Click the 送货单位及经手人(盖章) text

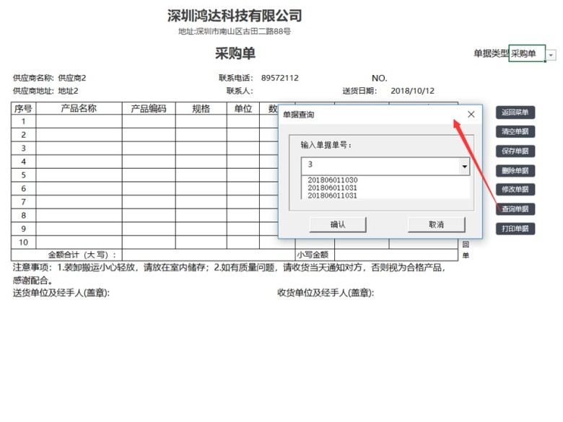click(x=61, y=293)
